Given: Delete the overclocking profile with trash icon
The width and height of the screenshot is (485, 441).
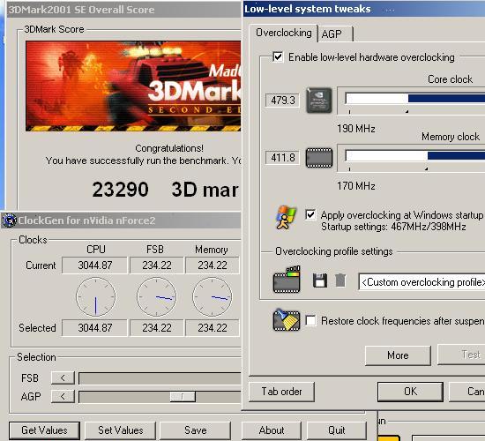Looking at the screenshot, I should click(x=340, y=280).
